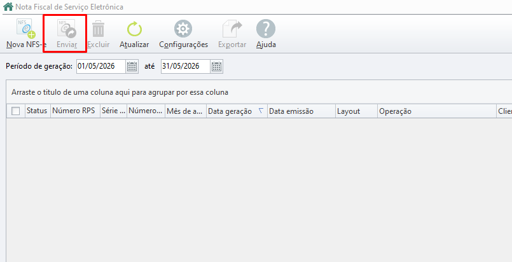Click the Mês de a... column header
This screenshot has width=512, height=262.
pyautogui.click(x=186, y=111)
